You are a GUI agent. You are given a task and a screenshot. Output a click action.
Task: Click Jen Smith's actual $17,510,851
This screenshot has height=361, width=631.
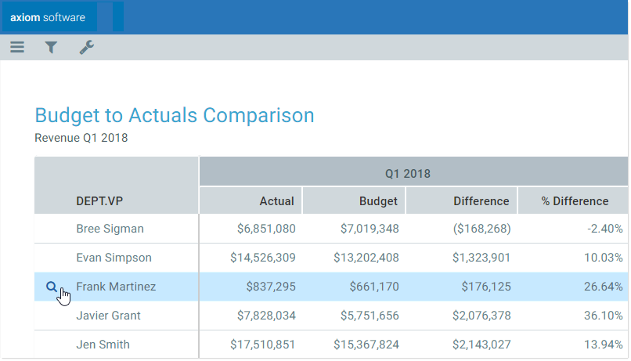click(x=263, y=345)
